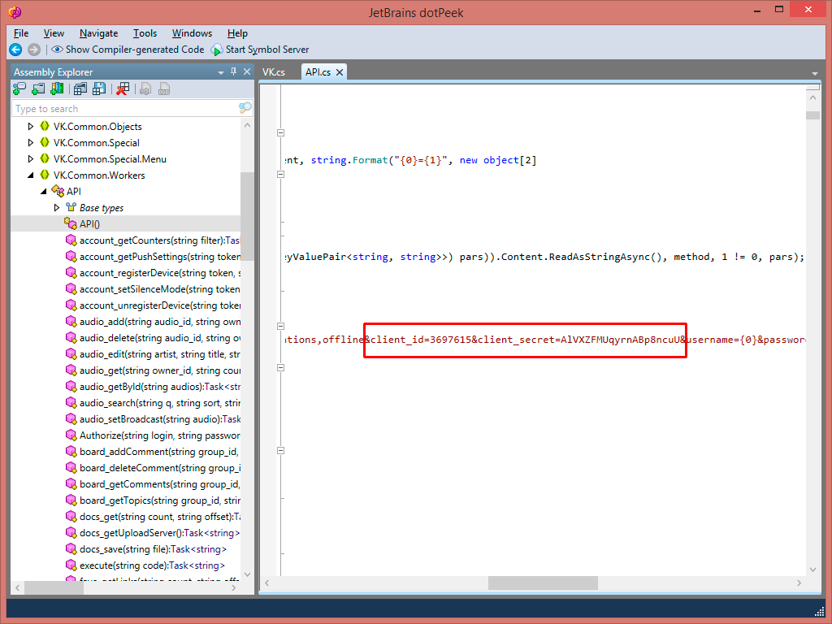Collapse the API class node
Screen dimensions: 832x624
point(44,192)
